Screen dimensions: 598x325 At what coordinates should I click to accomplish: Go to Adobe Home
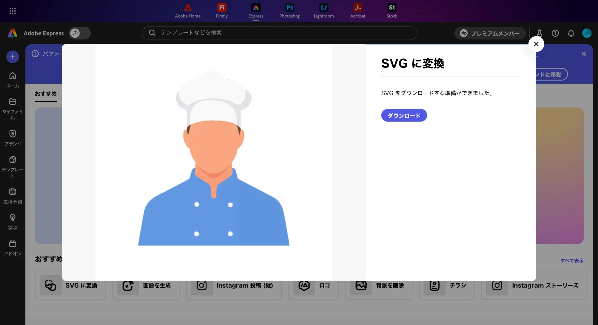187,11
